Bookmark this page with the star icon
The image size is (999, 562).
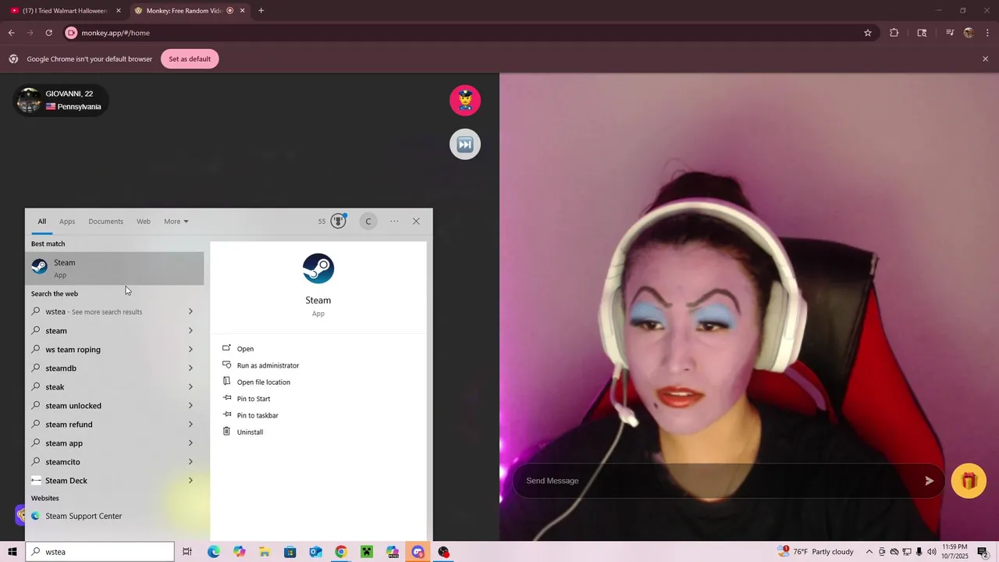click(x=867, y=33)
